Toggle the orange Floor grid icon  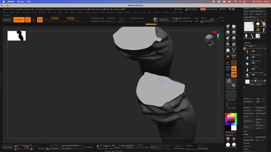click(x=234, y=69)
